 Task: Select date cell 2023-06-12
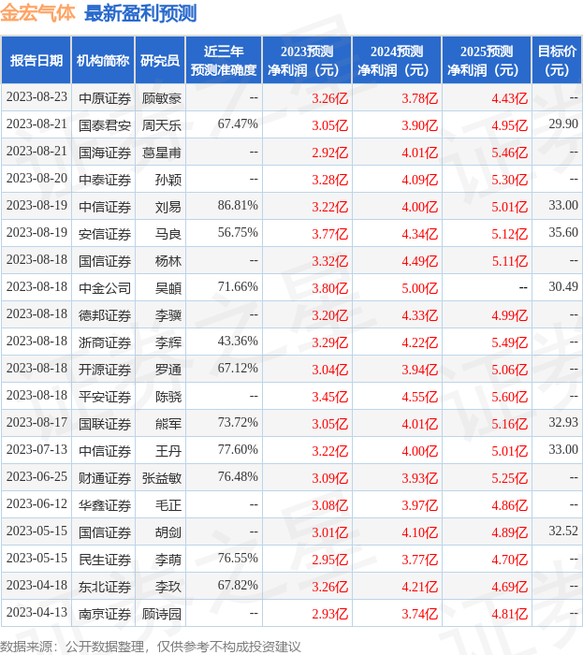click(x=36, y=504)
